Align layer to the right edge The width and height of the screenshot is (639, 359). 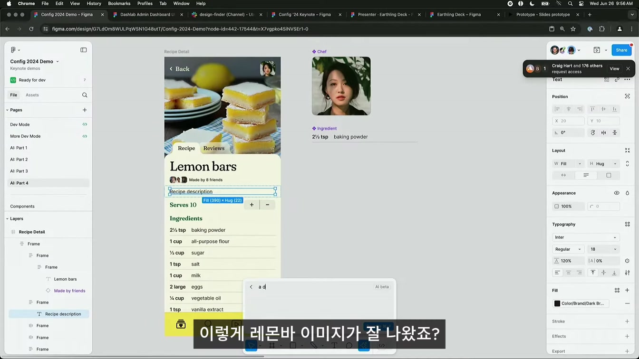(580, 109)
